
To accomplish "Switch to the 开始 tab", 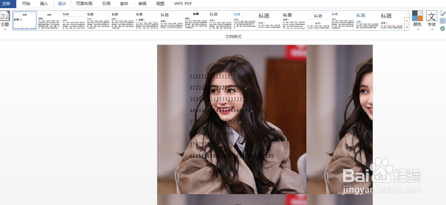I will tap(26, 4).
